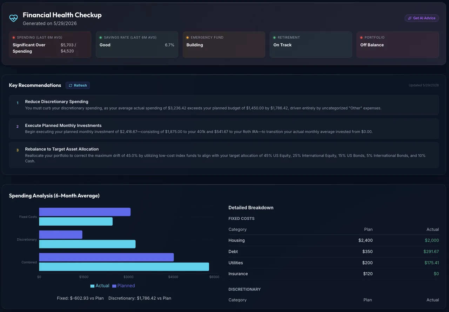Click the Planned legend swatch in chart
The image size is (449, 312).
114,286
